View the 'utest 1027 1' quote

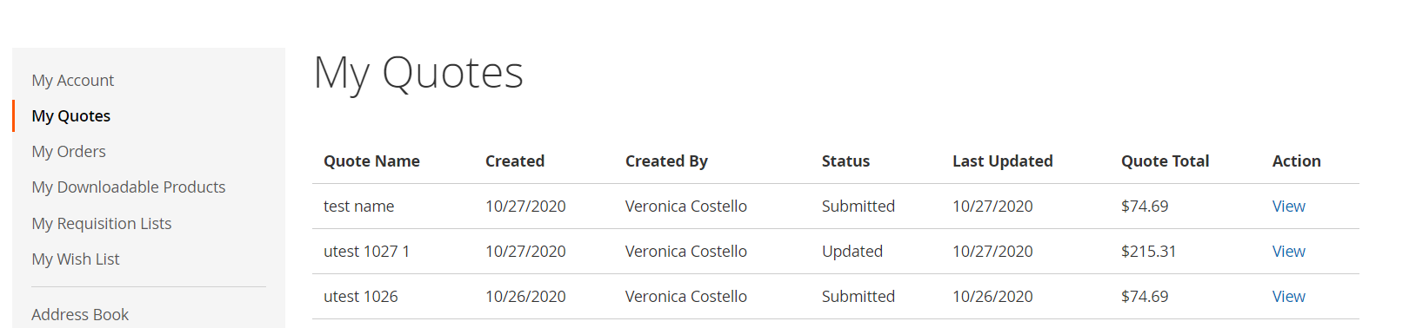tap(1288, 251)
